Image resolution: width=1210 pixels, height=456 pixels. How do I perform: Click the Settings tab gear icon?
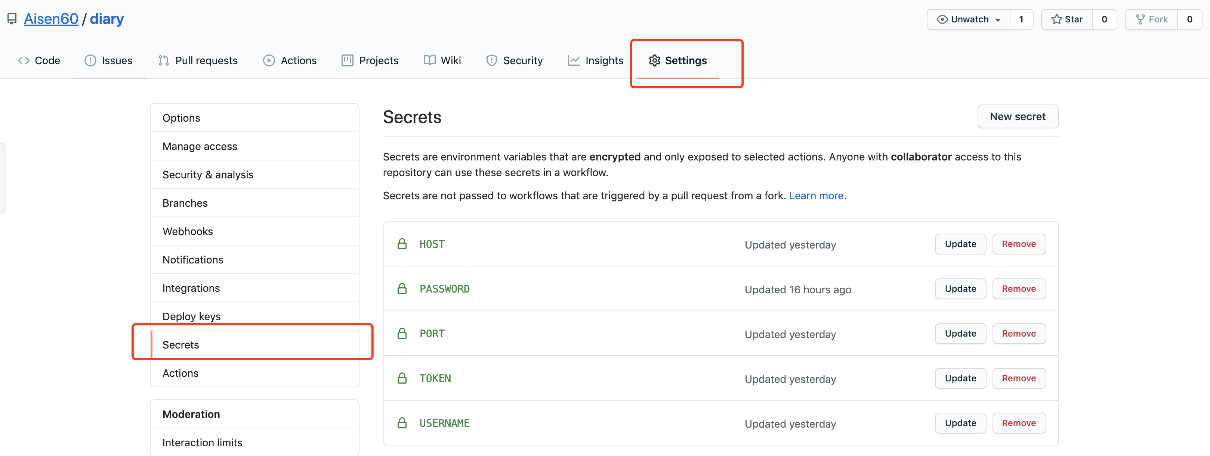[654, 60]
